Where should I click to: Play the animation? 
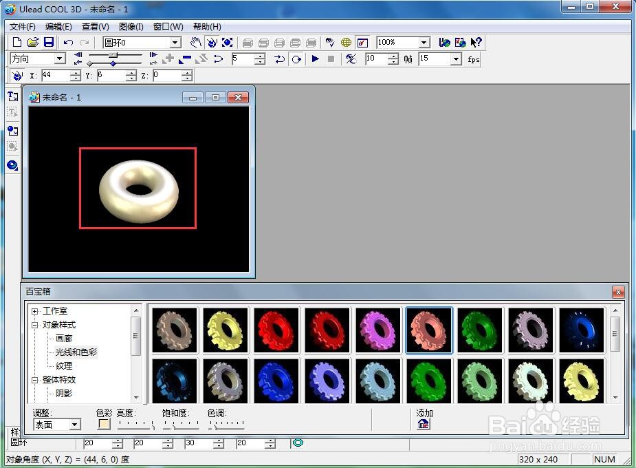pos(315,59)
